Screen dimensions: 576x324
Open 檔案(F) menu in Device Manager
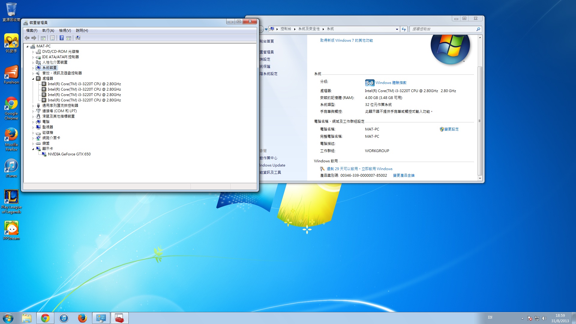(32, 30)
